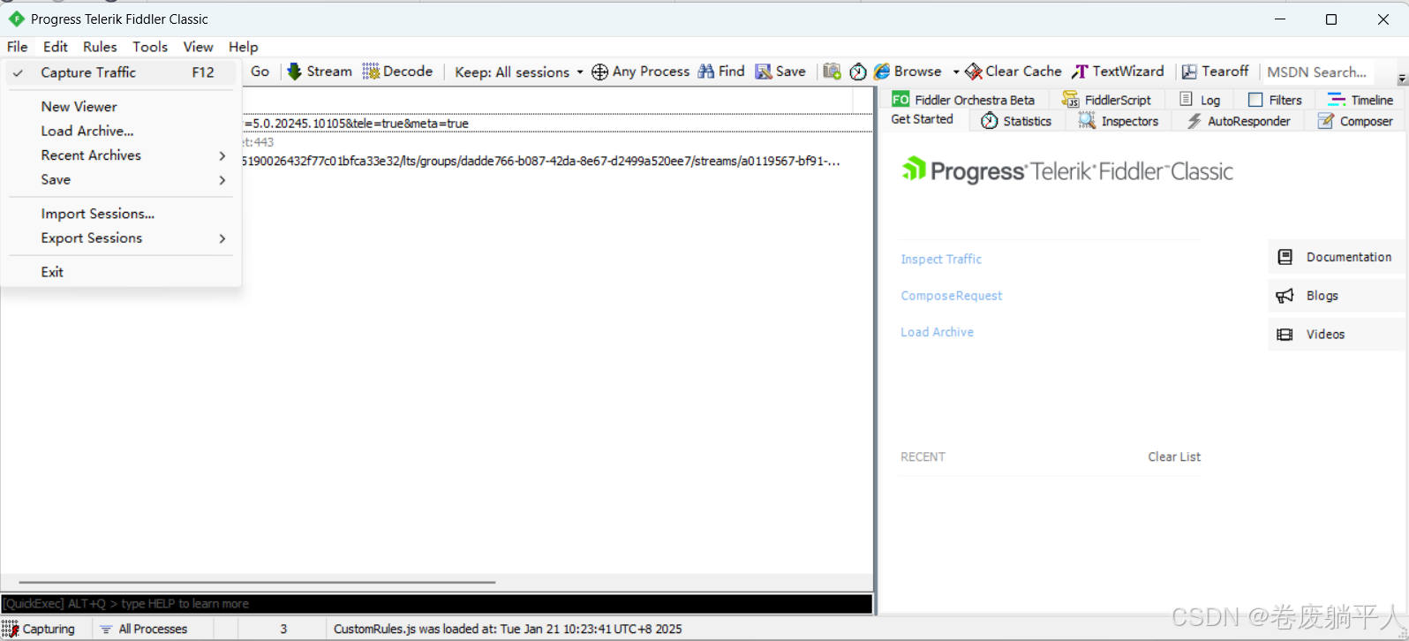Switch to the AutoResponder tab
Viewport: 1409px width, 641px height.
[1239, 121]
